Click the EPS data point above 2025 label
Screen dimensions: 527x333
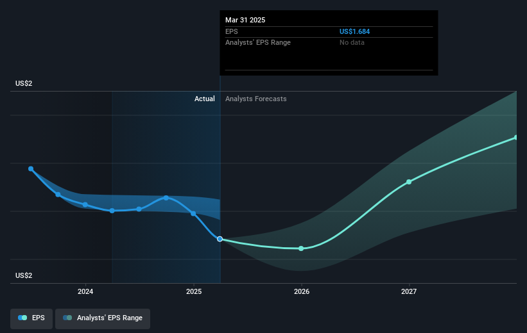(193, 214)
